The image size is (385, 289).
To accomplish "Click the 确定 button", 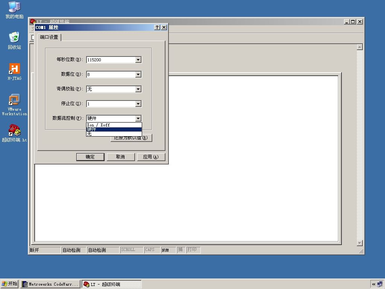I will (x=90, y=157).
